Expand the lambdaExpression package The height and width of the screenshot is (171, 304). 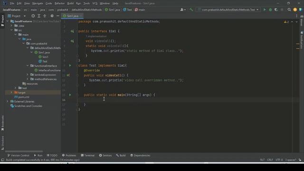[28, 75]
